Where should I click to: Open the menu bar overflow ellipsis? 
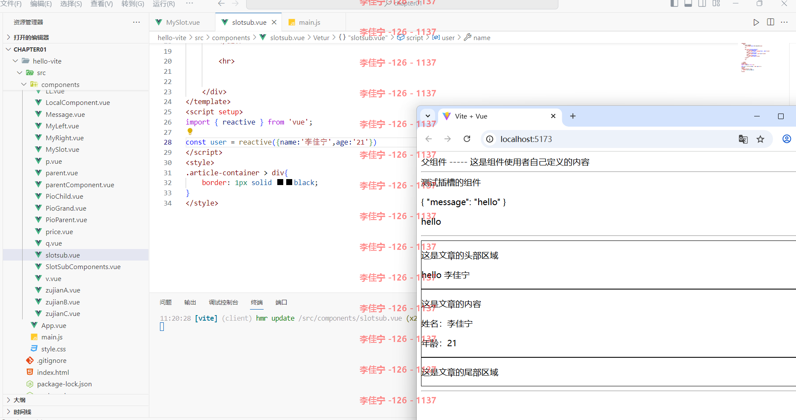click(x=190, y=3)
